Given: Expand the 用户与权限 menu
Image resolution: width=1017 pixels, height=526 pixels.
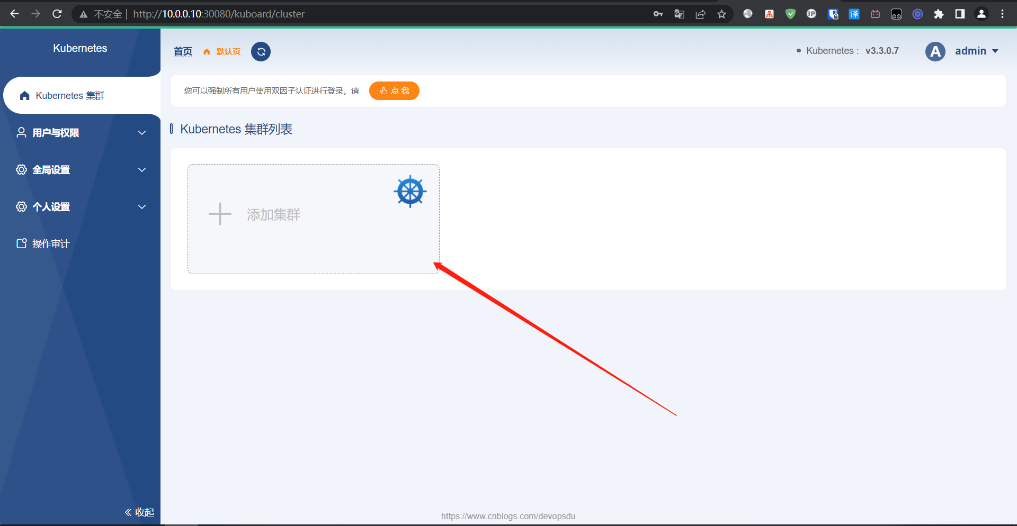Looking at the screenshot, I should (x=81, y=132).
